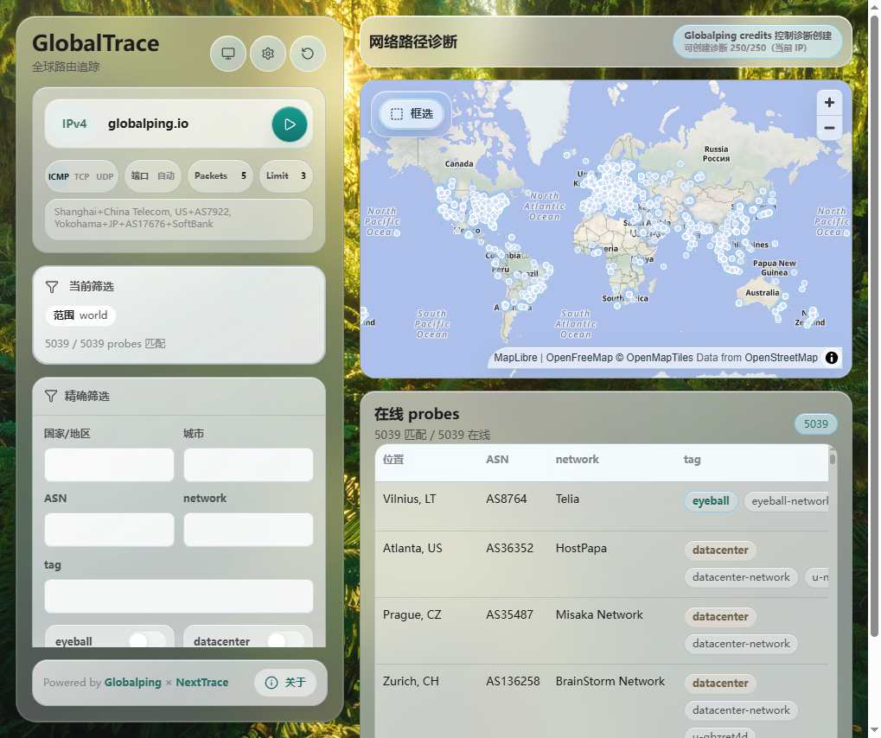This screenshot has width=881, height=738.
Task: Click eyeball-network tag on Vilnius row
Action: click(787, 501)
